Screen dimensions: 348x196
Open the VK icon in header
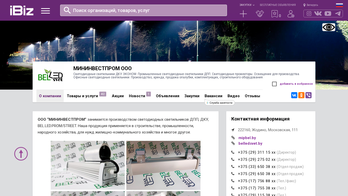click(318, 14)
